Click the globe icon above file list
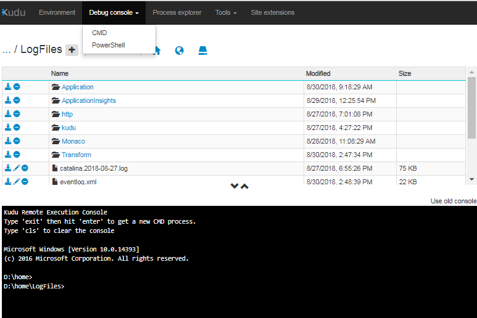Screen dimensions: 477x318 coord(179,50)
